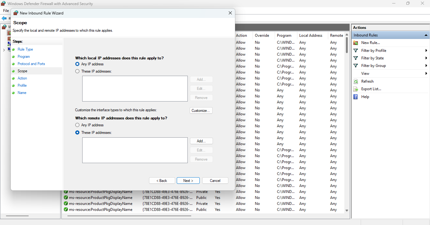Click the Actions pane header
Screen dimensions: 430x225
click(x=390, y=28)
